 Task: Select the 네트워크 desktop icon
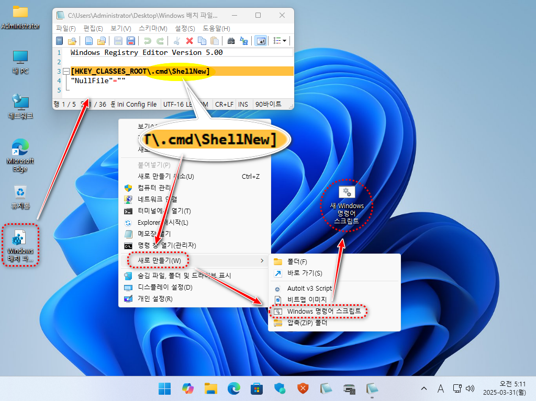(20, 107)
